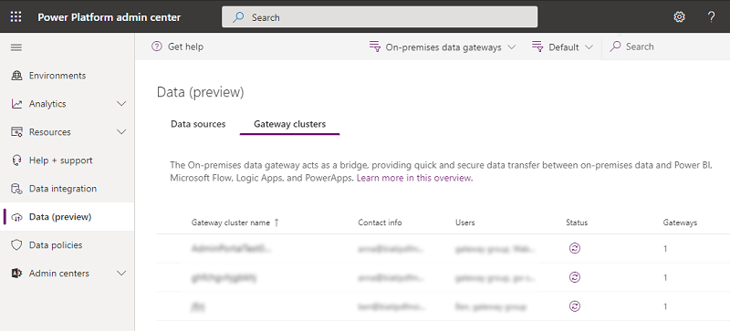Click the Data (preview) cloud icon

click(x=16, y=217)
